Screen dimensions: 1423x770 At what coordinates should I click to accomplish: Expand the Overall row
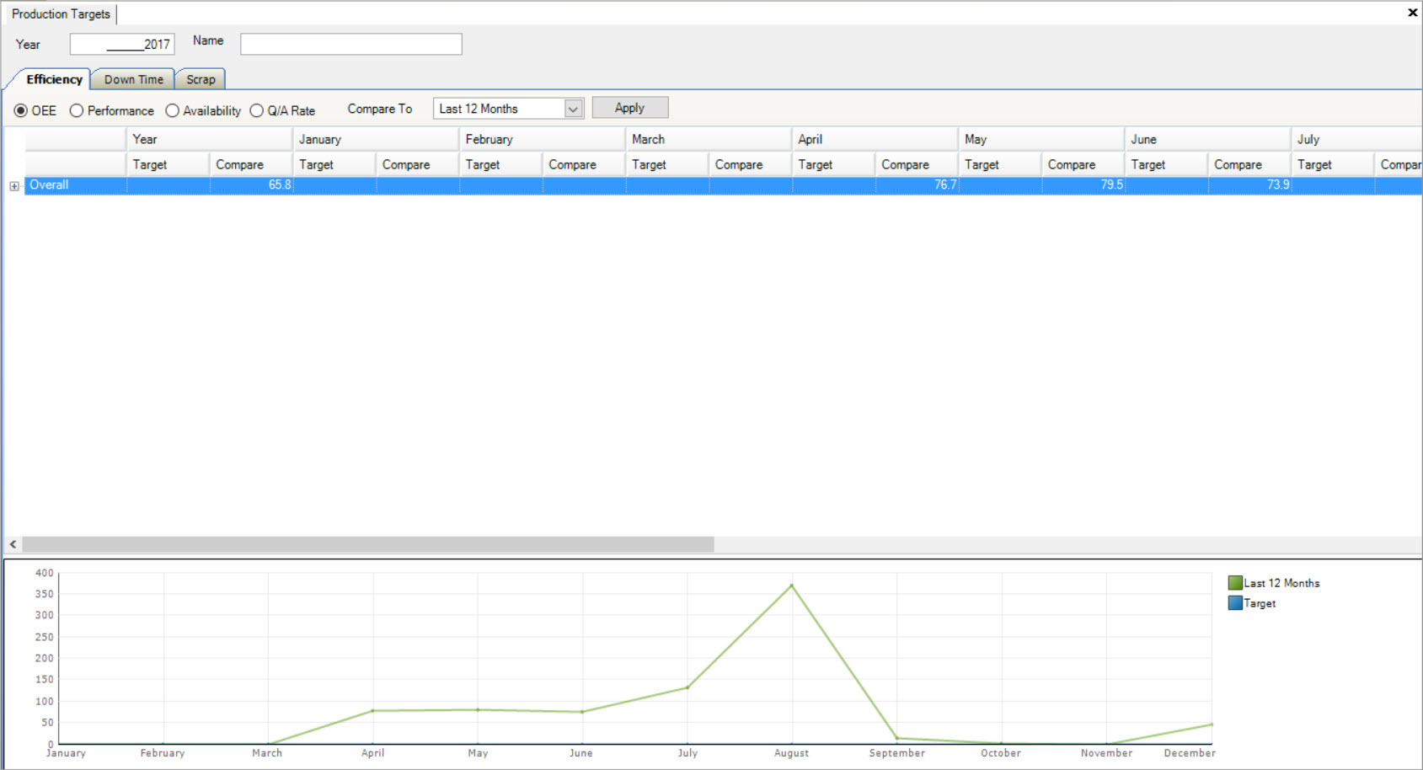pos(14,186)
